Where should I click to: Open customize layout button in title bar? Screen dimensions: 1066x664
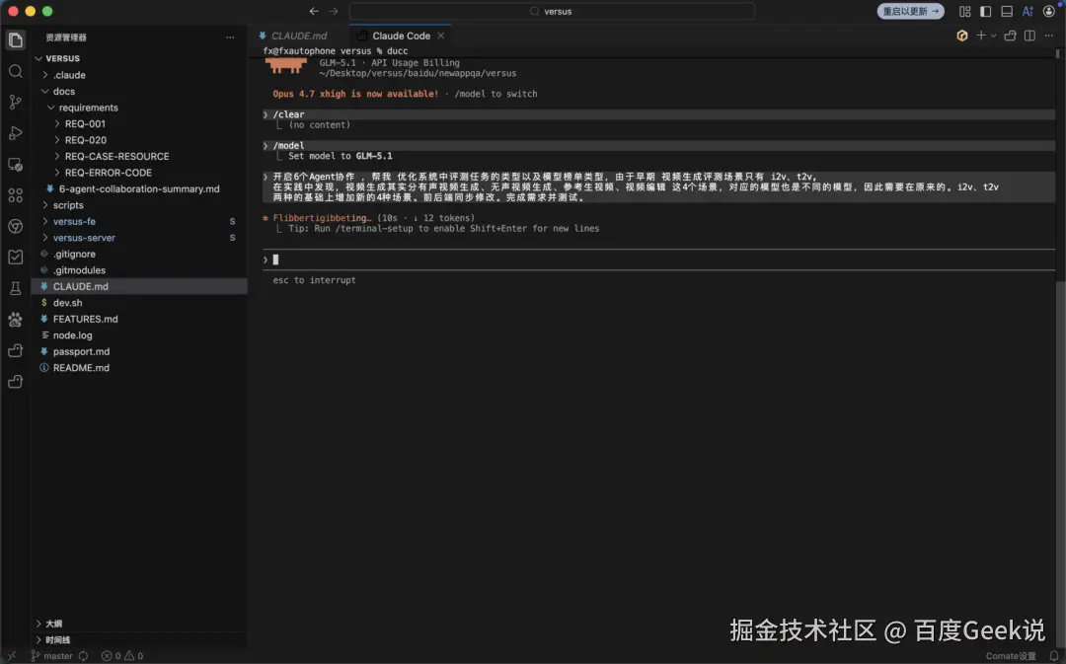coord(964,11)
